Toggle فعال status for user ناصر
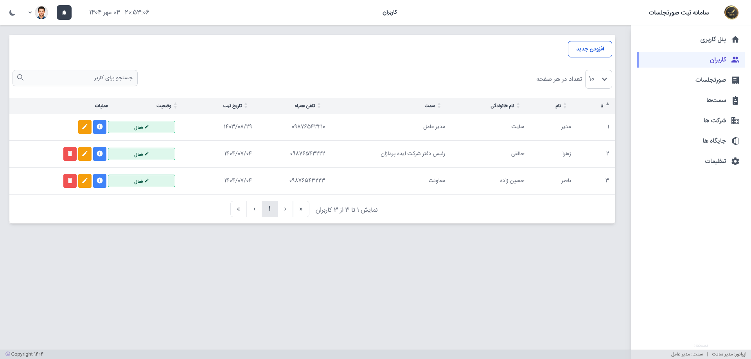Viewport: 751px width, 359px height. point(141,181)
